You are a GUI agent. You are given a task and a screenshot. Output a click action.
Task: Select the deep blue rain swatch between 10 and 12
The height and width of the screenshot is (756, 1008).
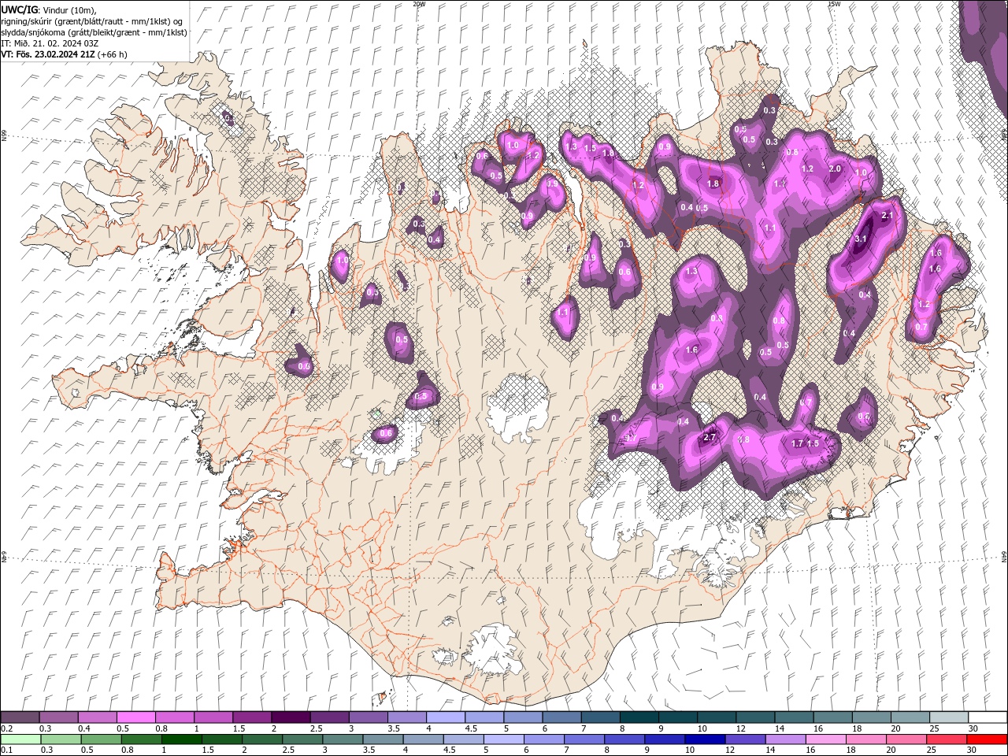pos(704,739)
